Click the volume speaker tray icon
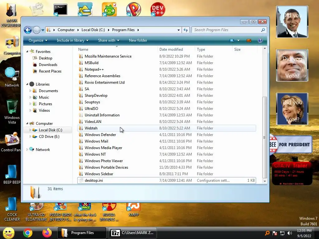 tap(289, 233)
